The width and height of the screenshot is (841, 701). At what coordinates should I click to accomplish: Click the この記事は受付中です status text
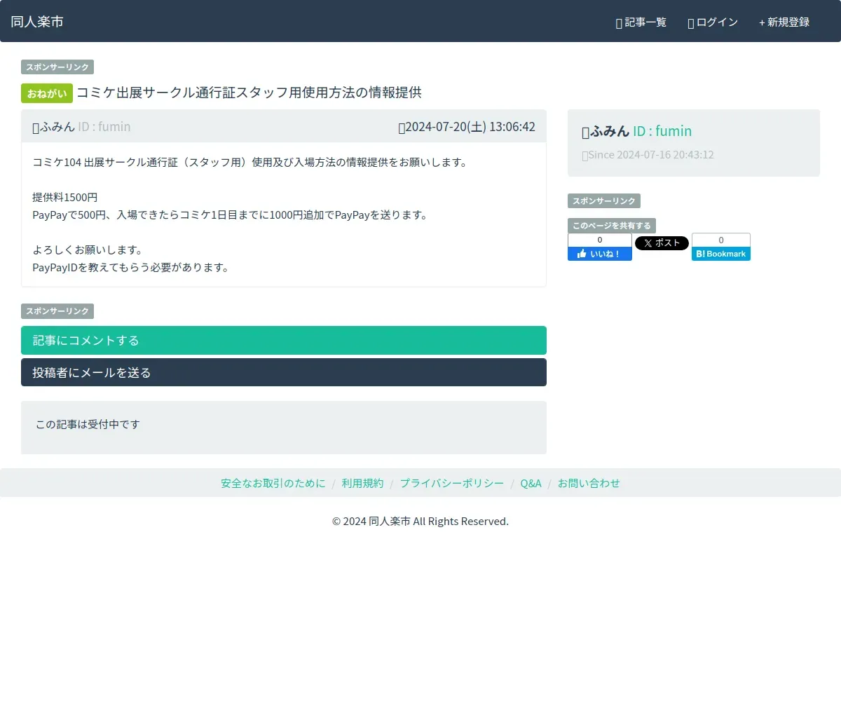coord(88,425)
